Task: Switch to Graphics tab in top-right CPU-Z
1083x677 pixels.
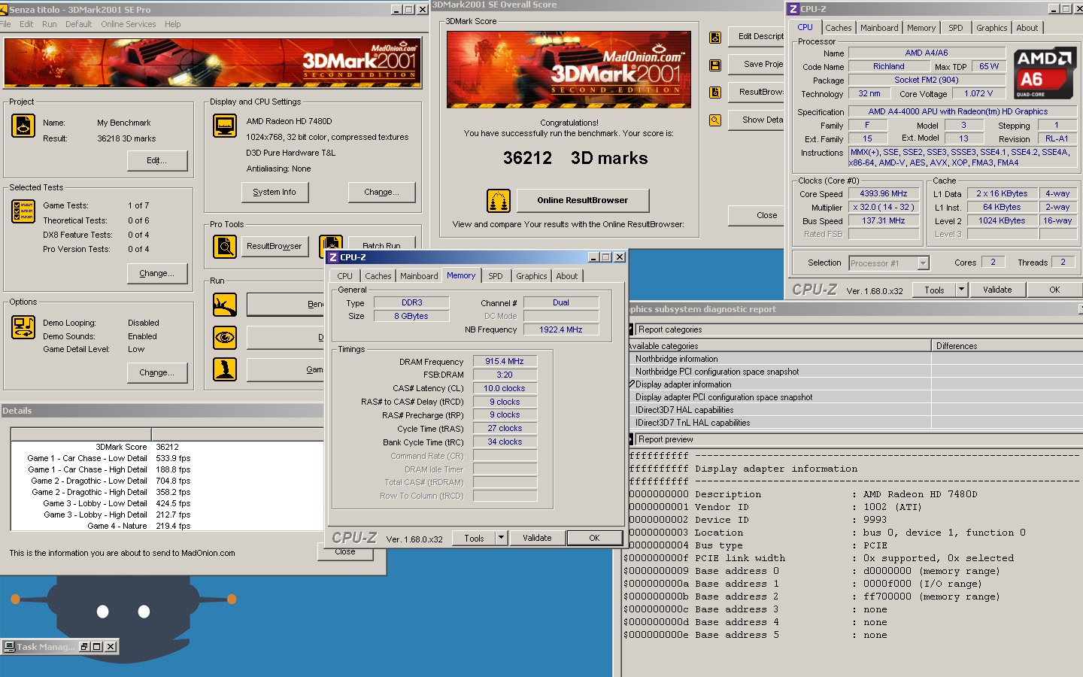Action: (991, 28)
